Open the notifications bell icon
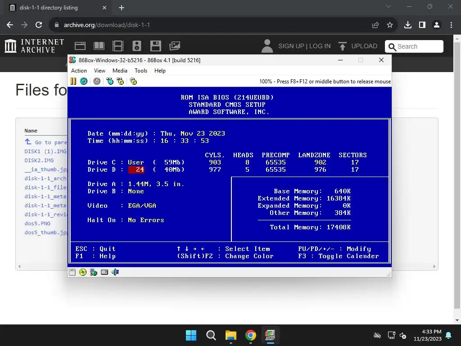This screenshot has height=346, width=461. (449, 335)
